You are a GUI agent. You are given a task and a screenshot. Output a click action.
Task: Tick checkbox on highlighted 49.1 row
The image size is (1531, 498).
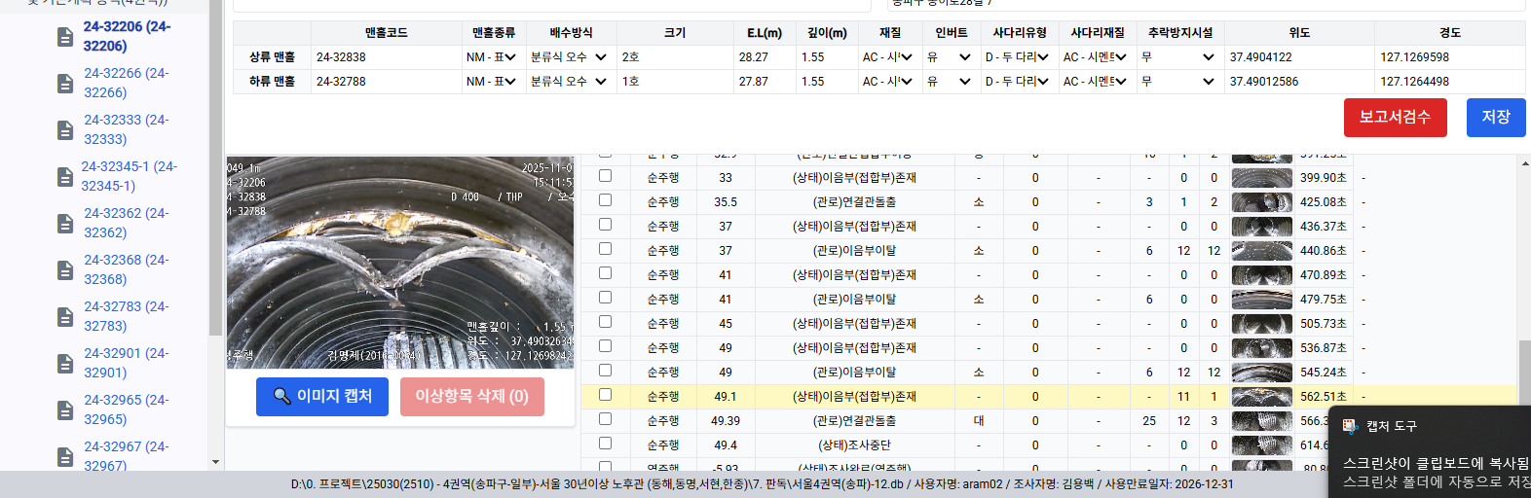(x=605, y=395)
